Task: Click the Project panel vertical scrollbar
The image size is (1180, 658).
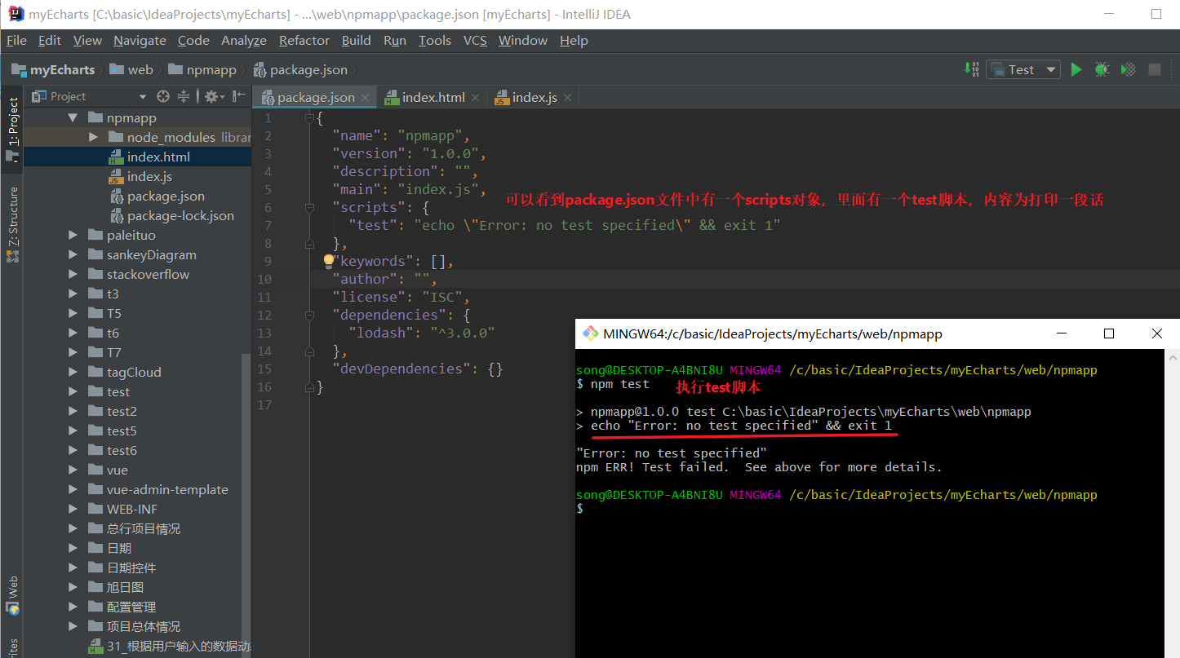Action: pyautogui.click(x=246, y=506)
